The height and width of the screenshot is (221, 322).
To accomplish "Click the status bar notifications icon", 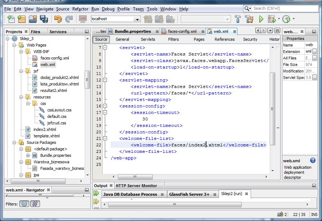I will tap(280, 215).
